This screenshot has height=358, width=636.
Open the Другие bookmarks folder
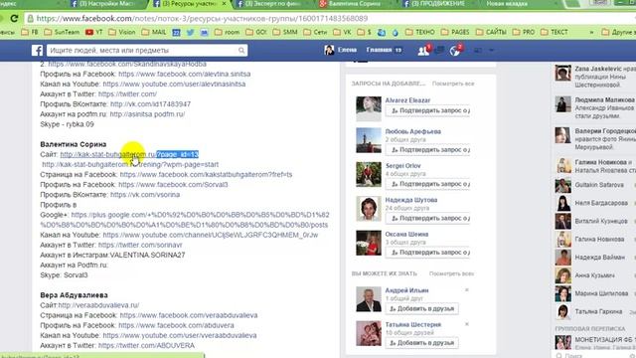pos(618,32)
